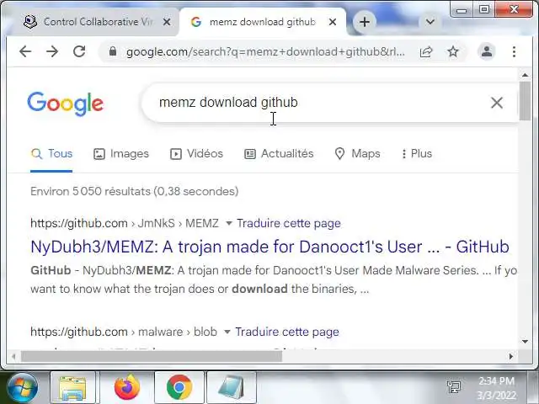Expand the dropdown arrow next to JmNkS › MEMZ
The height and width of the screenshot is (404, 539).
click(228, 224)
